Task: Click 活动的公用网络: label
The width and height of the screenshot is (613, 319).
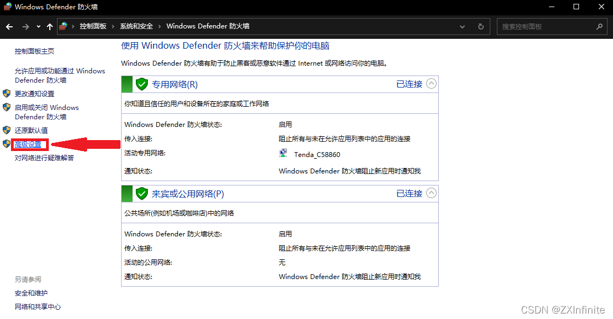Action: (148, 263)
